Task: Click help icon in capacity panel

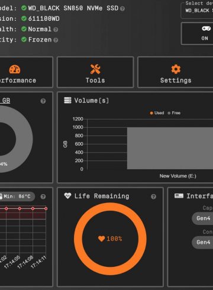Action: coord(43,101)
